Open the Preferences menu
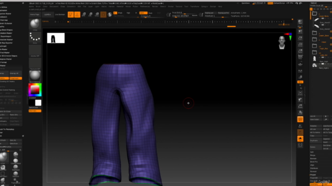 tap(145, 7)
